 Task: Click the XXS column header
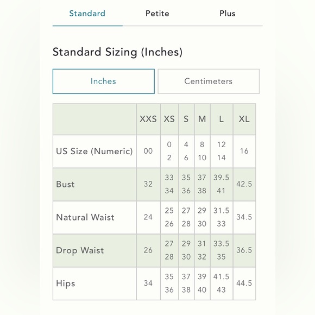tap(148, 119)
